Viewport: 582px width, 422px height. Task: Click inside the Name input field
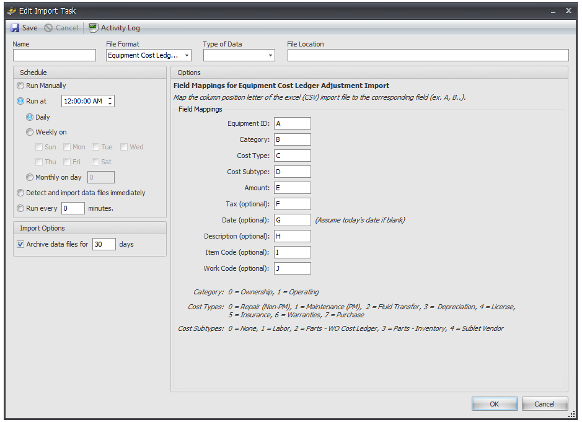pos(54,55)
